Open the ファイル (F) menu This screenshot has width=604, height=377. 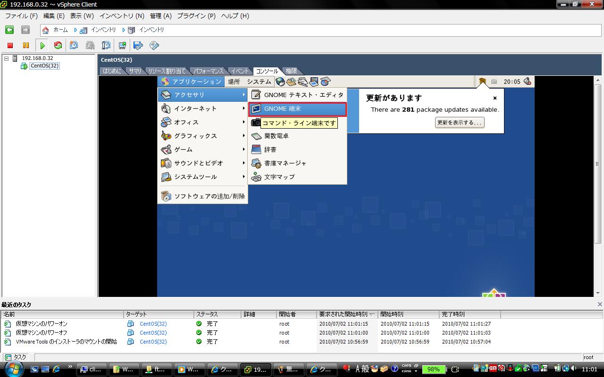click(x=21, y=16)
